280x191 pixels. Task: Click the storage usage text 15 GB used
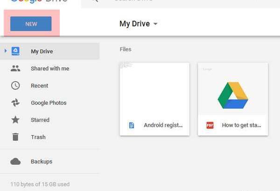tap(40, 184)
